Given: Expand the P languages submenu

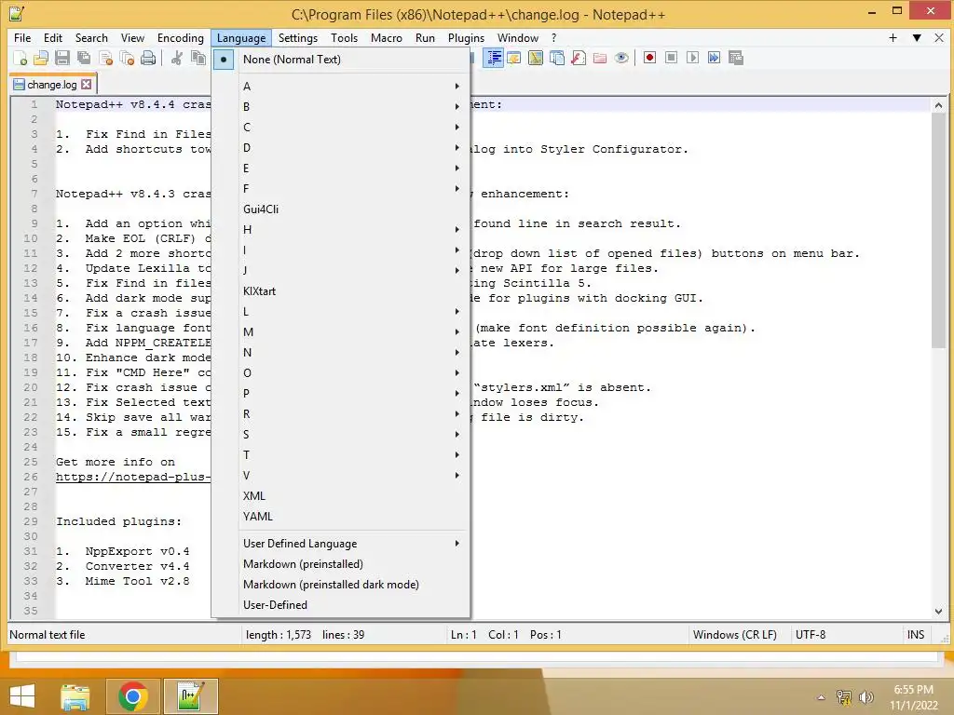Looking at the screenshot, I should pos(341,394).
